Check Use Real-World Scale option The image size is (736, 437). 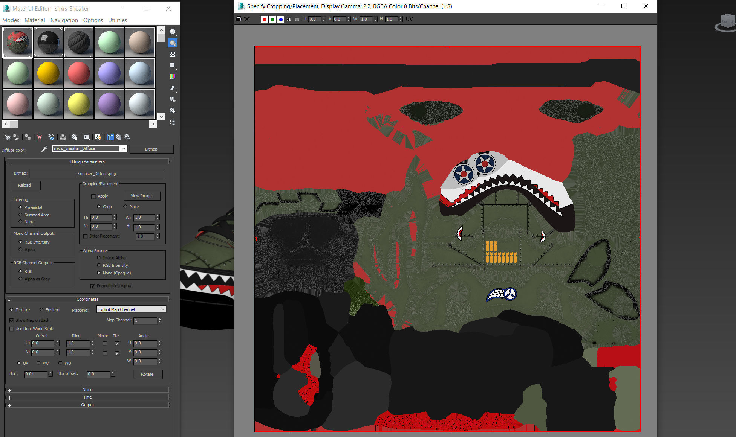coord(12,329)
